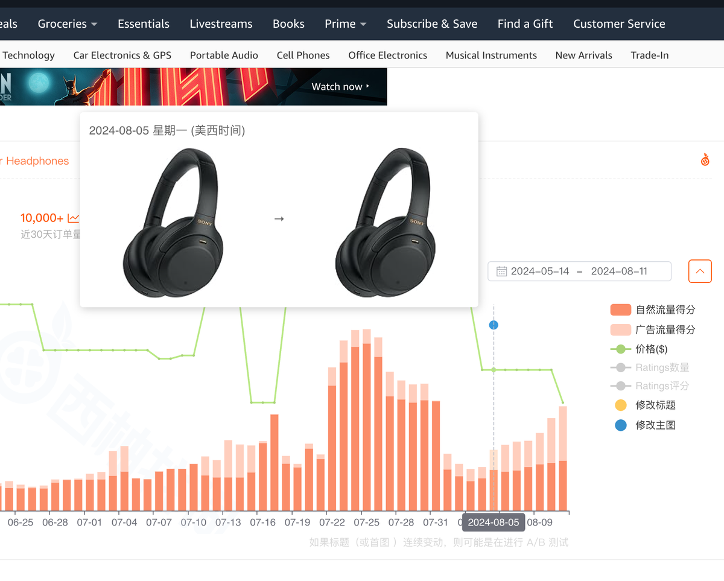Collapse chart panel with orange chevron button
724x581 pixels.
point(700,271)
